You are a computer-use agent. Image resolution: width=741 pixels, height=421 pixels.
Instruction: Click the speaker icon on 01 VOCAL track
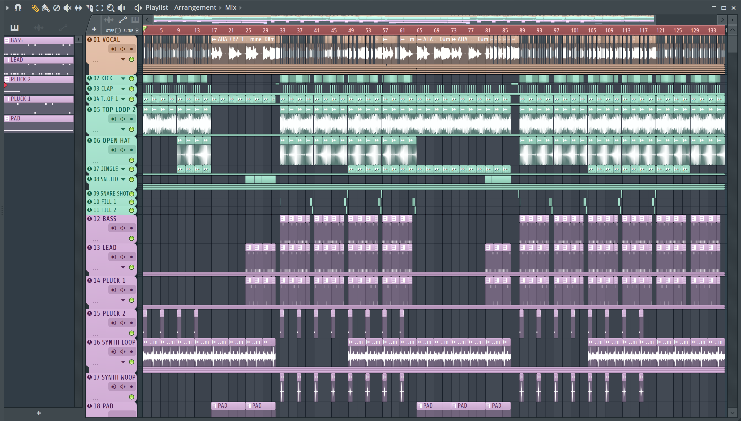[x=123, y=49]
